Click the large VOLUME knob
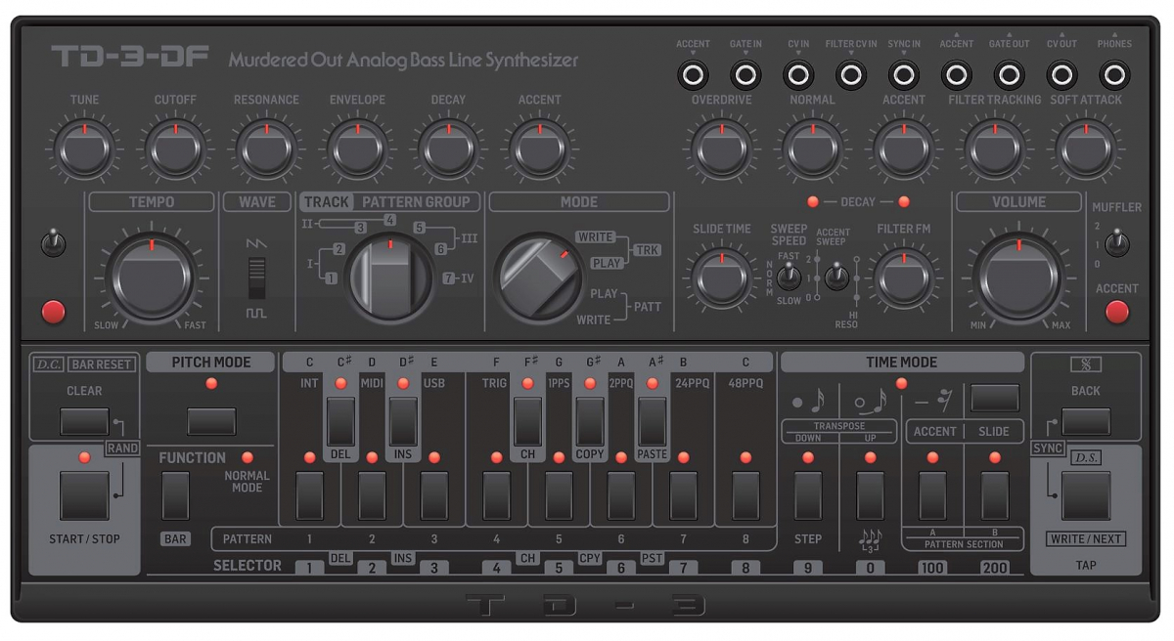The height and width of the screenshot is (641, 1174). 1018,278
